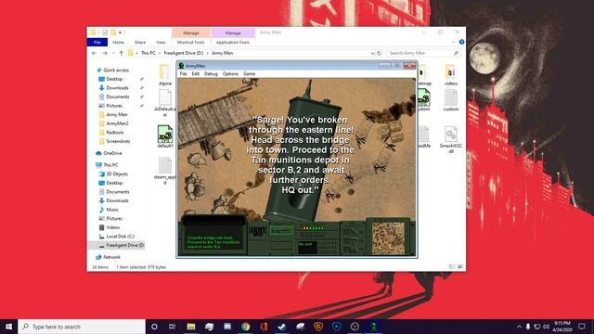
Task: Open ArmyMen2 in navigation pane
Action: coord(117,123)
